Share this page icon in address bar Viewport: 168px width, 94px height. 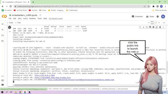click(x=145, y=6)
